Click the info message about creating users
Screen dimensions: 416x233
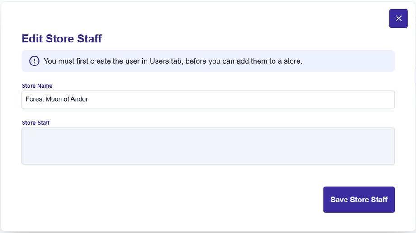point(173,61)
